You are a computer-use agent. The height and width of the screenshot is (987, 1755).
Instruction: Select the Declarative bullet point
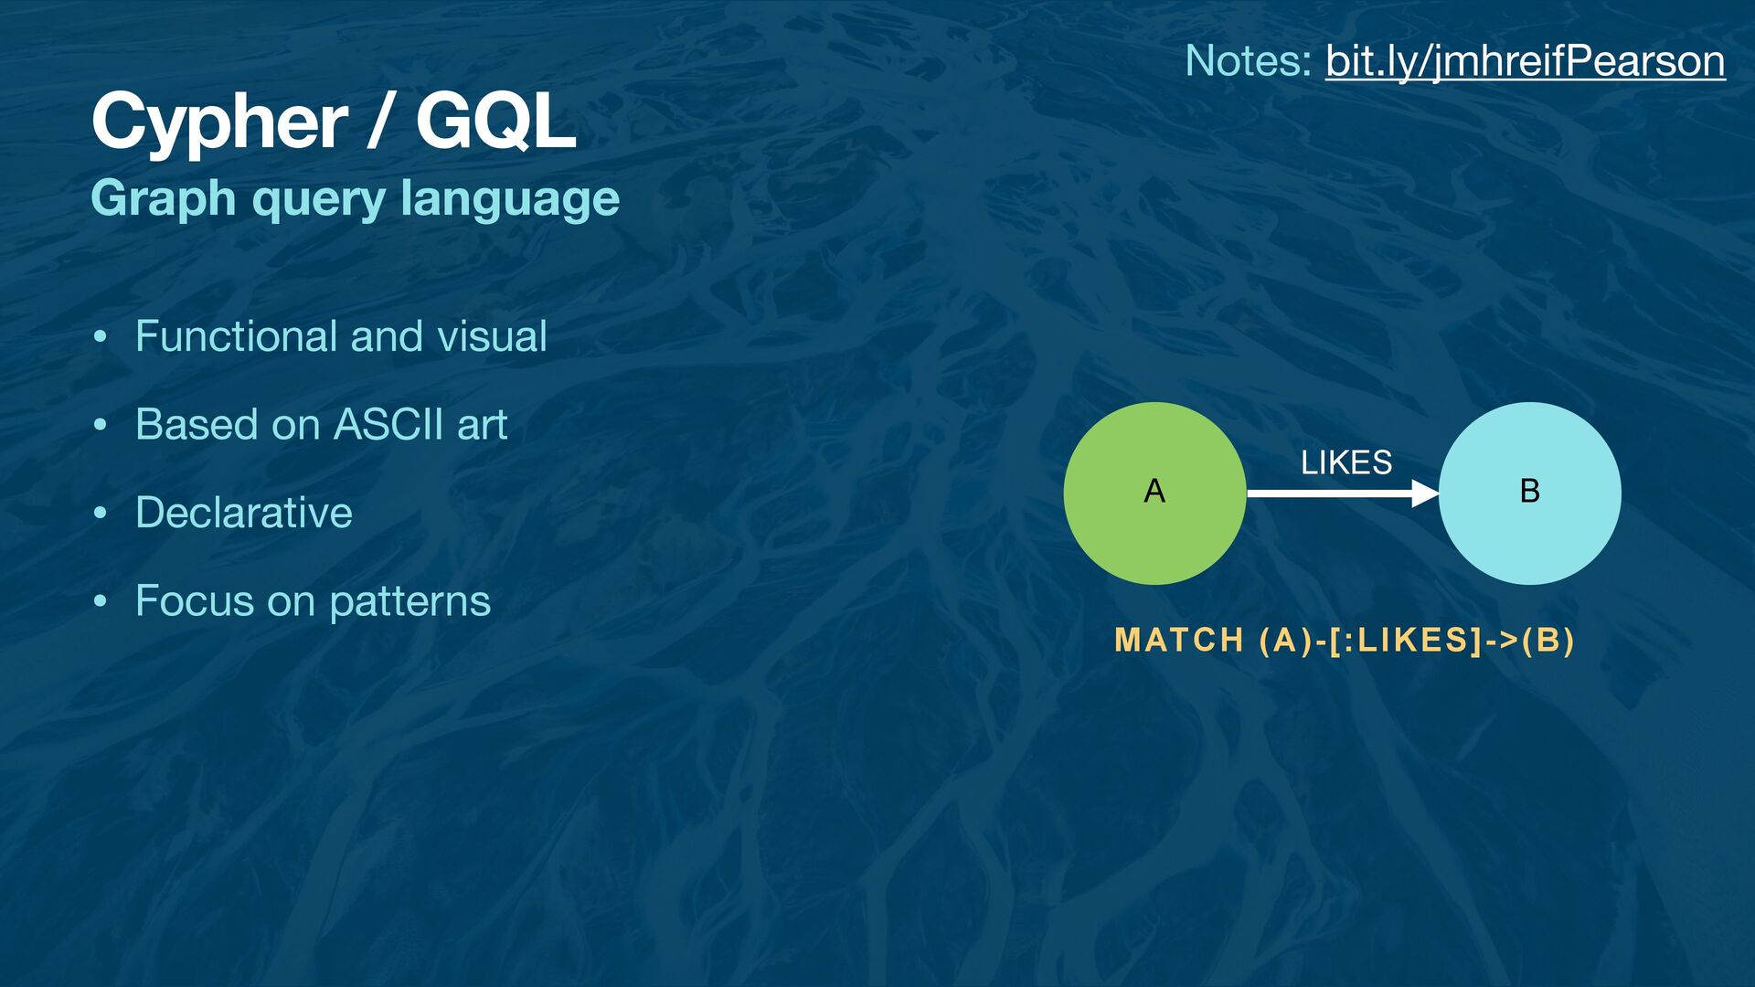click(243, 512)
